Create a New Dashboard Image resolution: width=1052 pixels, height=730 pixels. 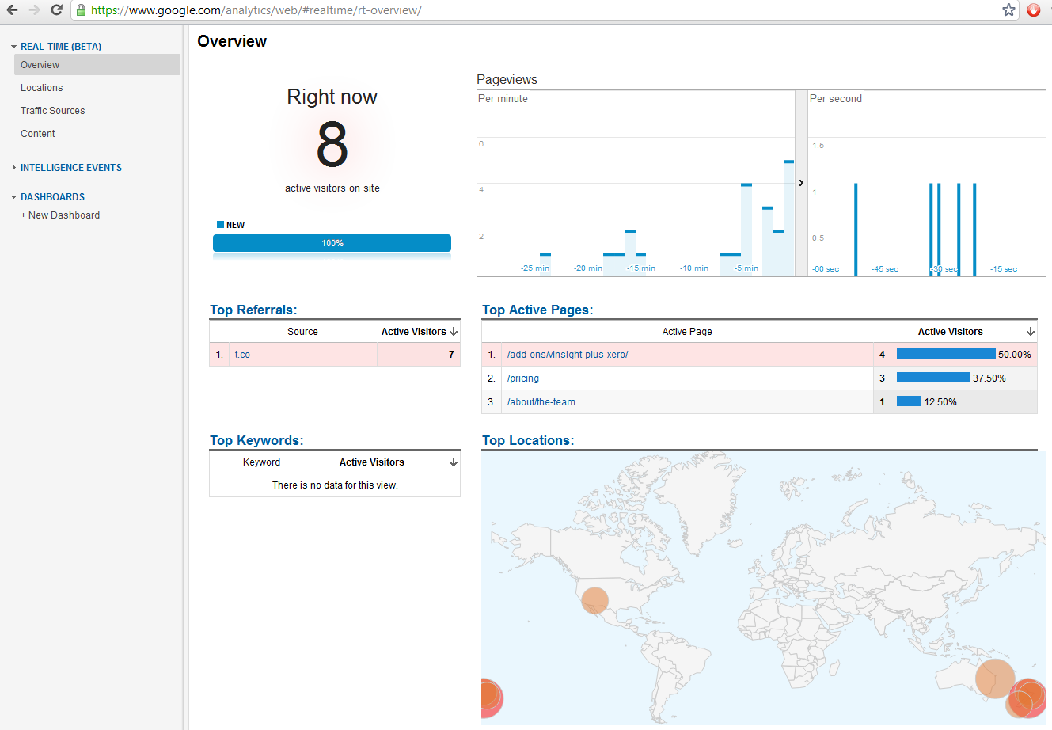pos(60,215)
